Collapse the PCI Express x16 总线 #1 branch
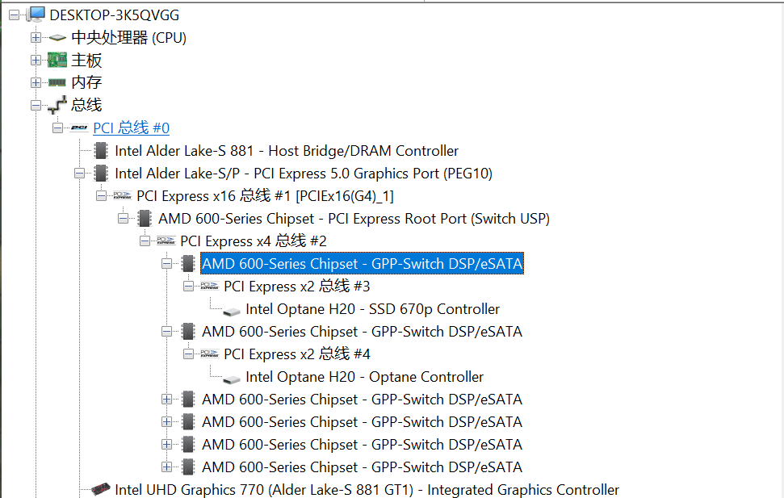 102,195
